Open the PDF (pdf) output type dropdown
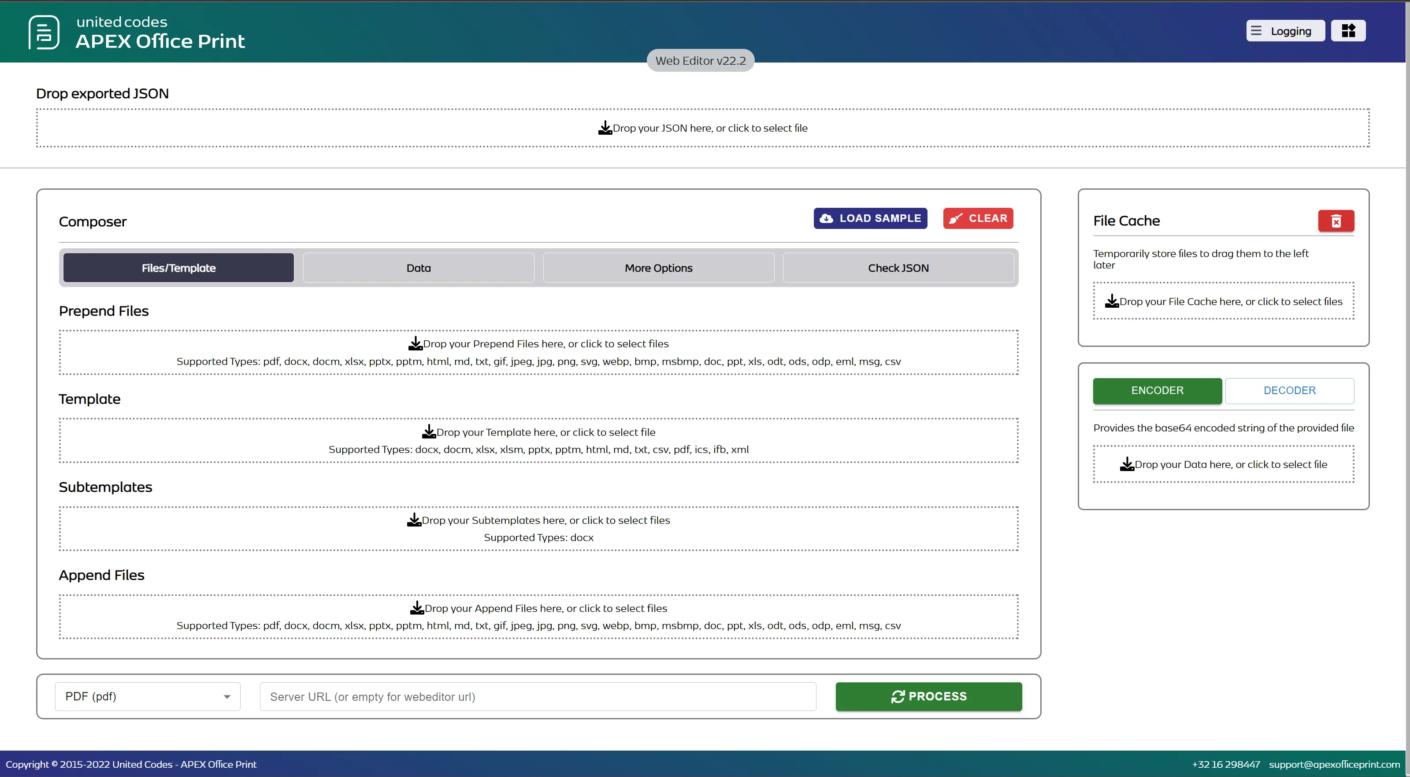Screen dimensions: 1410x777 148,696
